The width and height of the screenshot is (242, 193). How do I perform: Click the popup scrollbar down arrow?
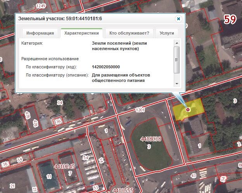177,84
